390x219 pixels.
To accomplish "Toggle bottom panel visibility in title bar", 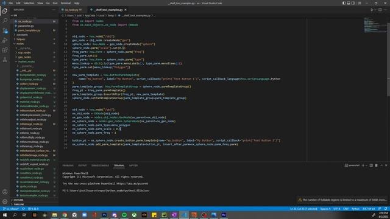I will click(349, 3).
